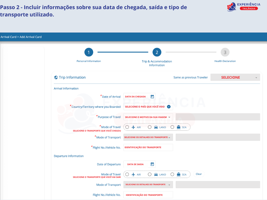This screenshot has width=267, height=200.
Task: Select the arrival AIR radio button
Action: click(127, 127)
